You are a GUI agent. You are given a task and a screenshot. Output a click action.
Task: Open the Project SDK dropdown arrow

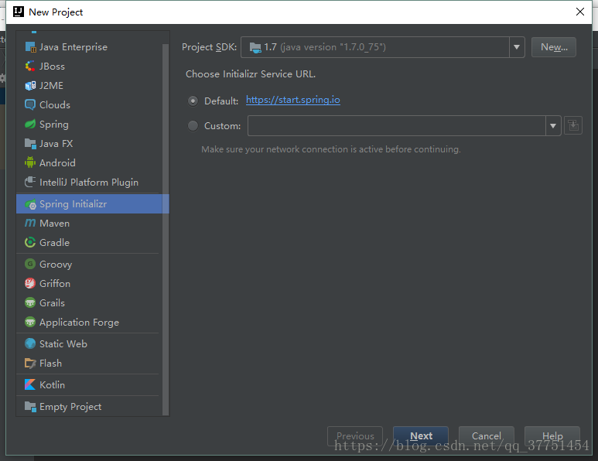(x=517, y=47)
